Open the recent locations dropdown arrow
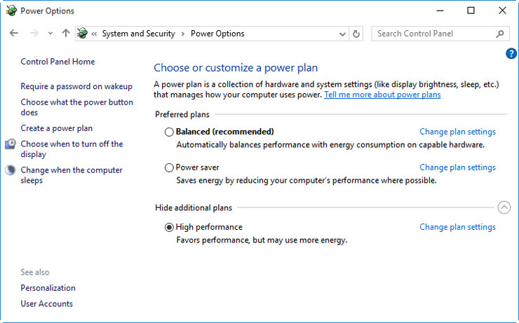 click(50, 34)
